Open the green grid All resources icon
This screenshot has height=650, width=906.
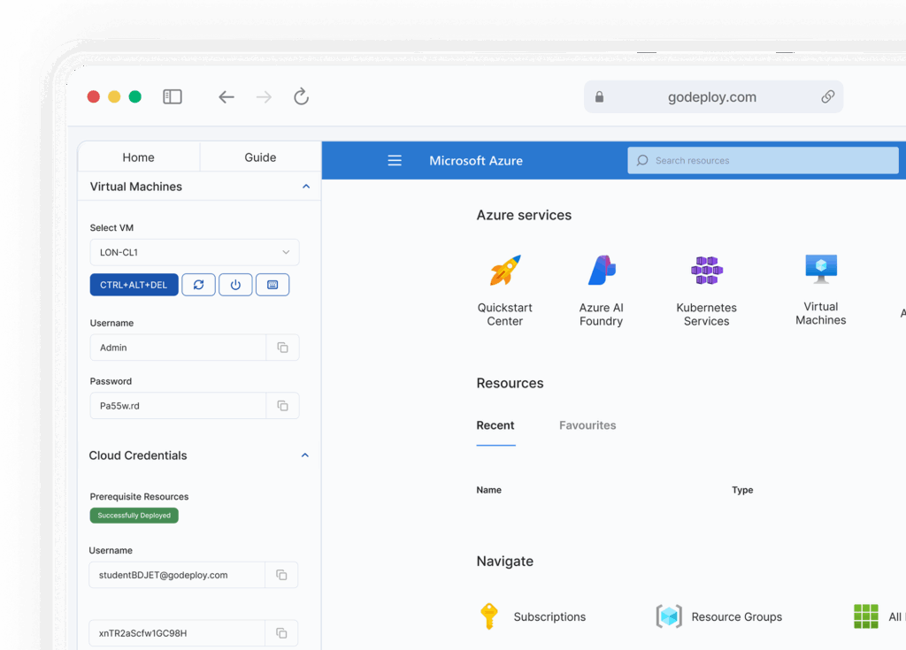pos(866,616)
